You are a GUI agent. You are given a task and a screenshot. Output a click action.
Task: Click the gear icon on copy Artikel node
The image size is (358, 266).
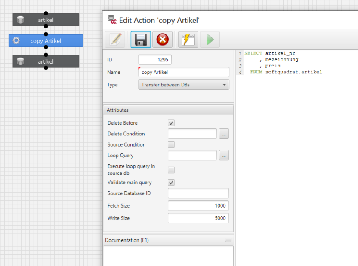pyautogui.click(x=16, y=41)
